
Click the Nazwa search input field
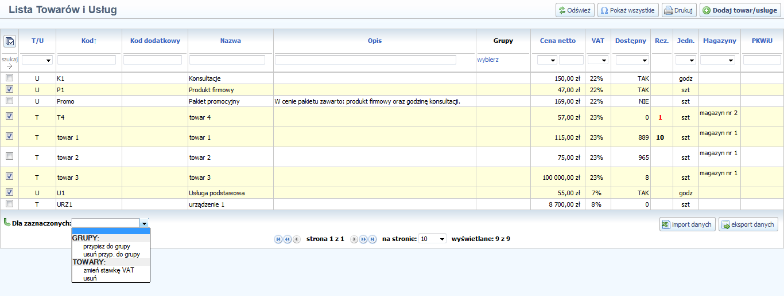point(227,60)
